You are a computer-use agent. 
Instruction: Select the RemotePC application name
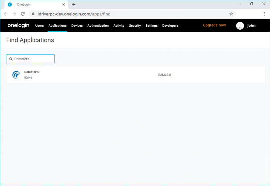[x=32, y=72]
